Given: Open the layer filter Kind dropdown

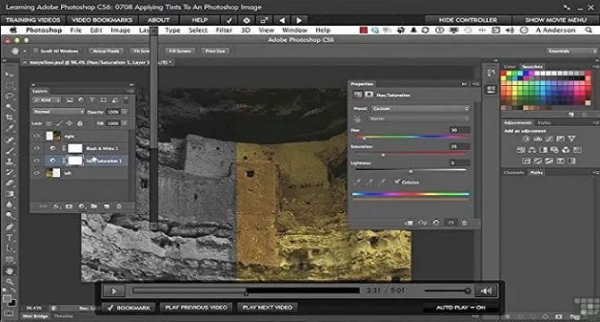Looking at the screenshot, I should (47, 100).
